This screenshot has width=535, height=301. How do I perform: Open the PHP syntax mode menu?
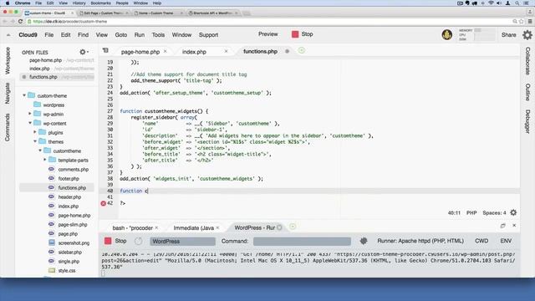(471, 212)
